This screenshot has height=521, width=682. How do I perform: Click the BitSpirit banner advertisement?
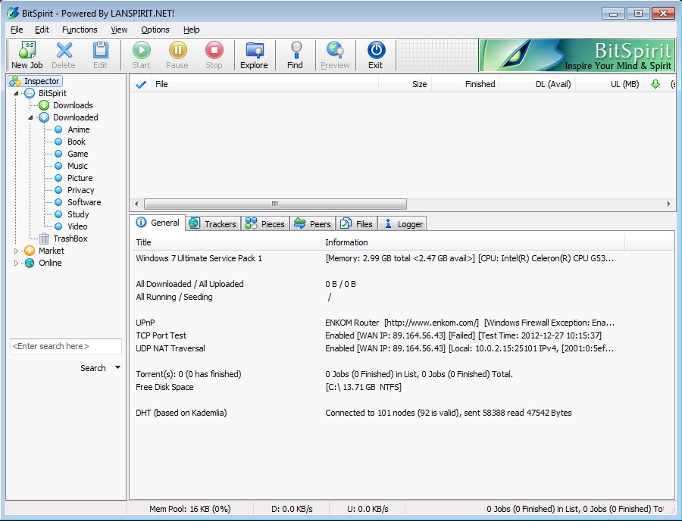(576, 55)
